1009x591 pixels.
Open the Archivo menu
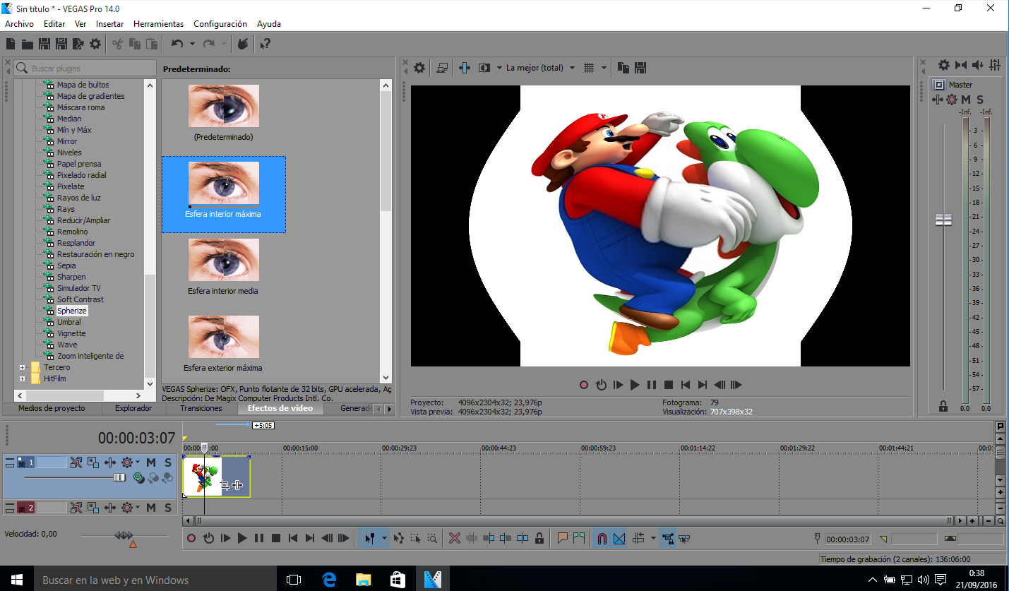[19, 24]
